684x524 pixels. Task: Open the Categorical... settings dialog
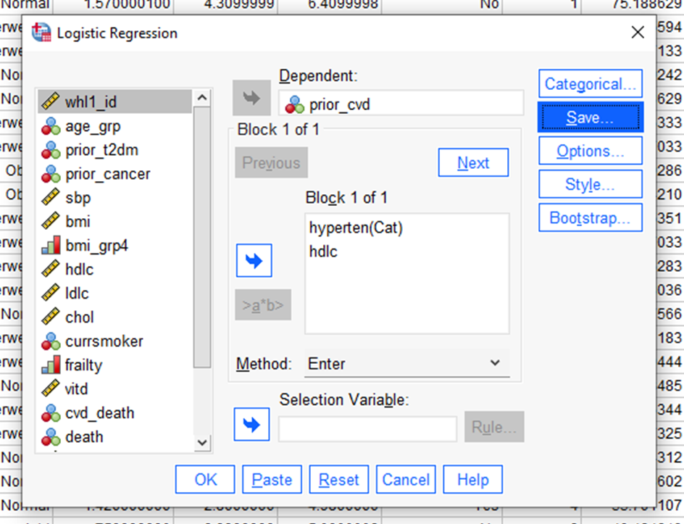click(x=590, y=84)
